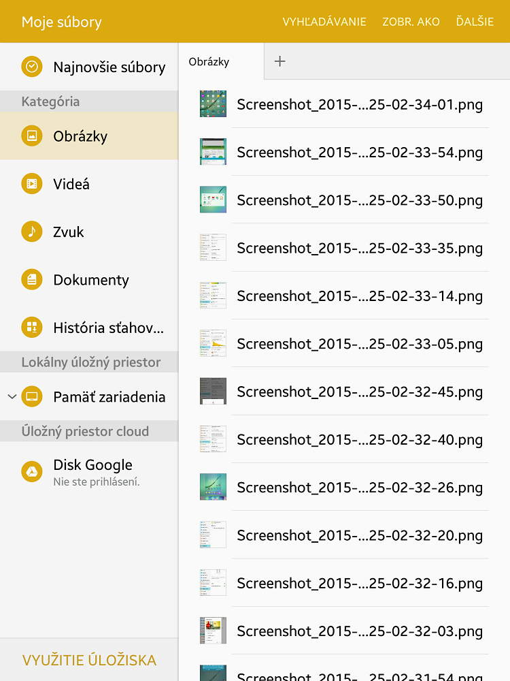510x681 pixels.
Task: Expand the Pamäť zariadenia chevron
Action: [x=12, y=396]
